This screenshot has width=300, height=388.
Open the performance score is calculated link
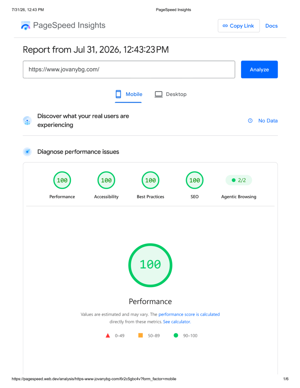(x=189, y=314)
